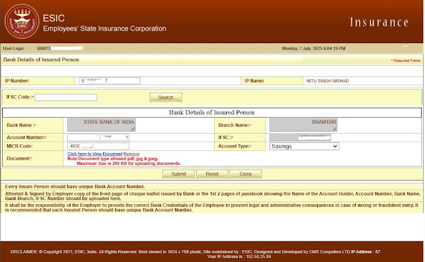Click the 'NITU SINGH NISHAD' name text
The image size is (425, 262).
(x=327, y=80)
